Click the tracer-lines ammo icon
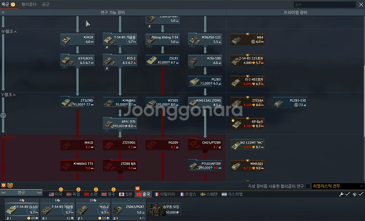This screenshot has height=221, width=365. (355, 194)
